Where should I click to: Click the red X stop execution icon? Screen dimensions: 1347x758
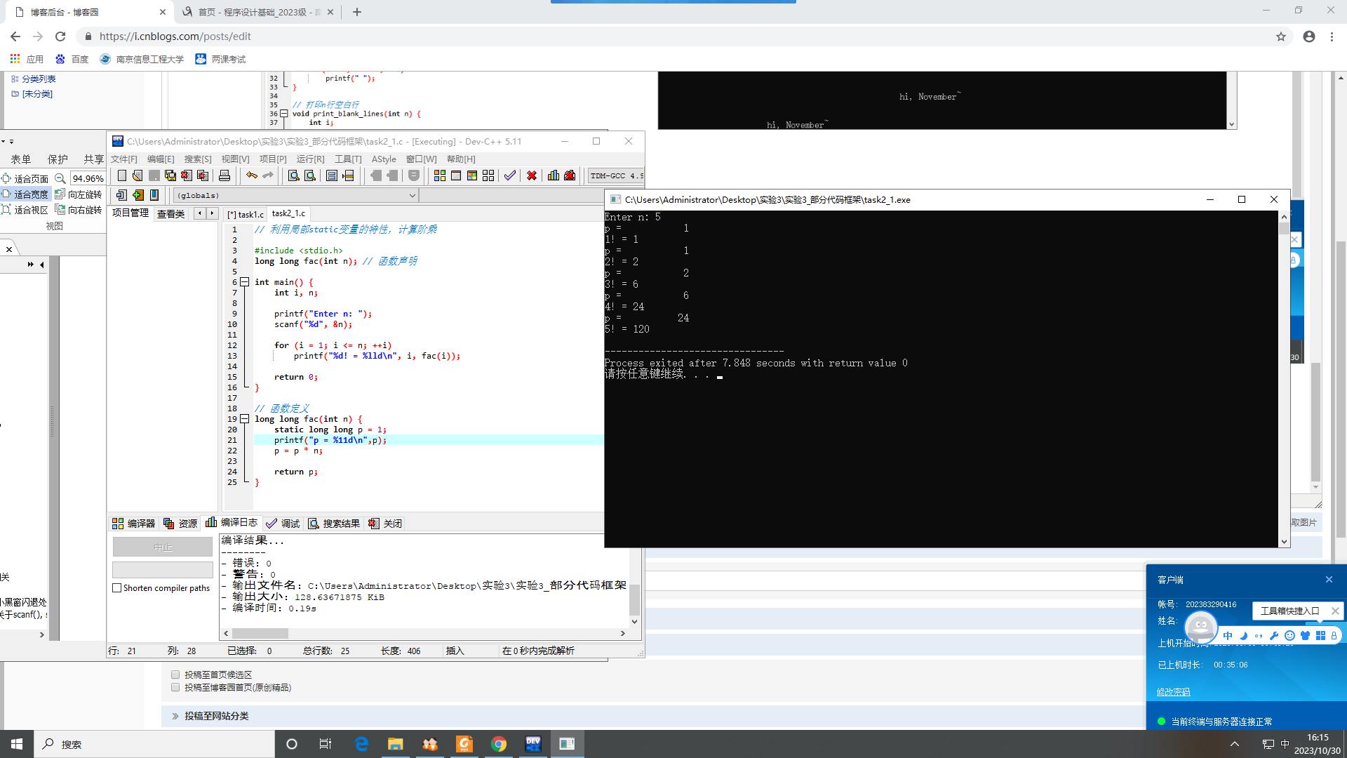coord(532,175)
